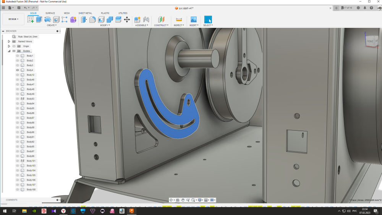Toggle visibility of Body4
The height and width of the screenshot is (215, 382).
pos(18,70)
